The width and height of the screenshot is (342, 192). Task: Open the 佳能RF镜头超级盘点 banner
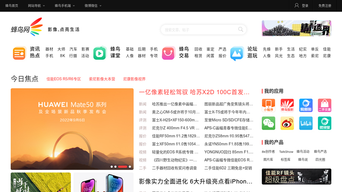coord(296,176)
